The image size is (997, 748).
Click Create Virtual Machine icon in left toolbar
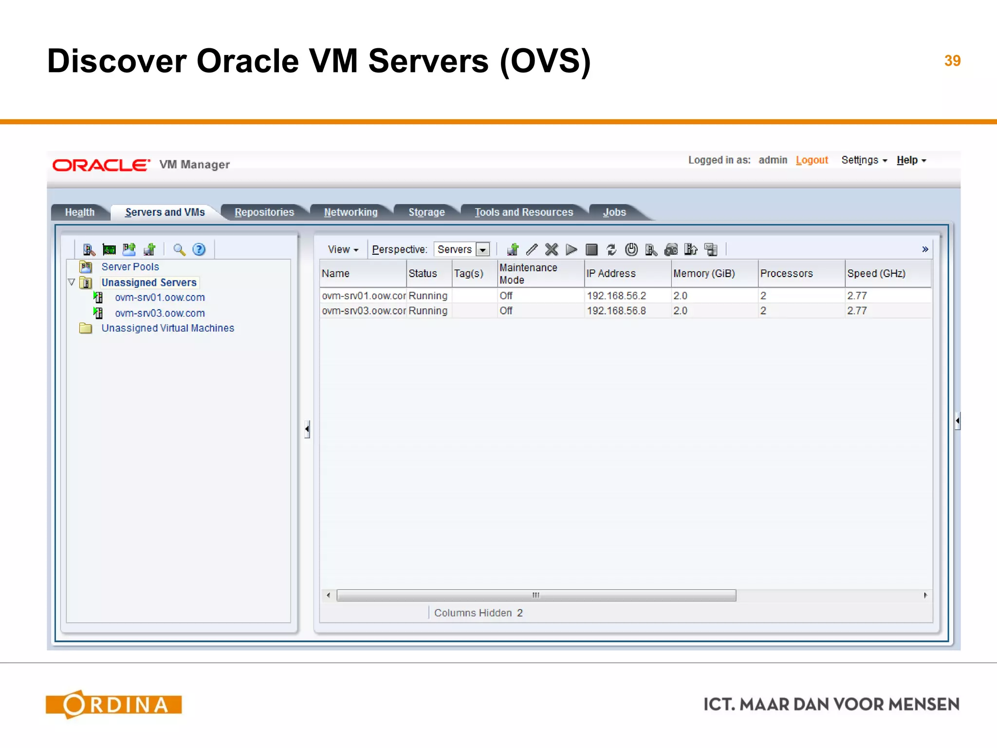(x=149, y=249)
